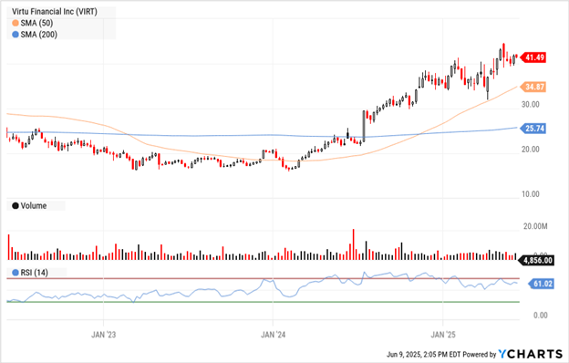Click the black Volume legend dot

click(16, 206)
